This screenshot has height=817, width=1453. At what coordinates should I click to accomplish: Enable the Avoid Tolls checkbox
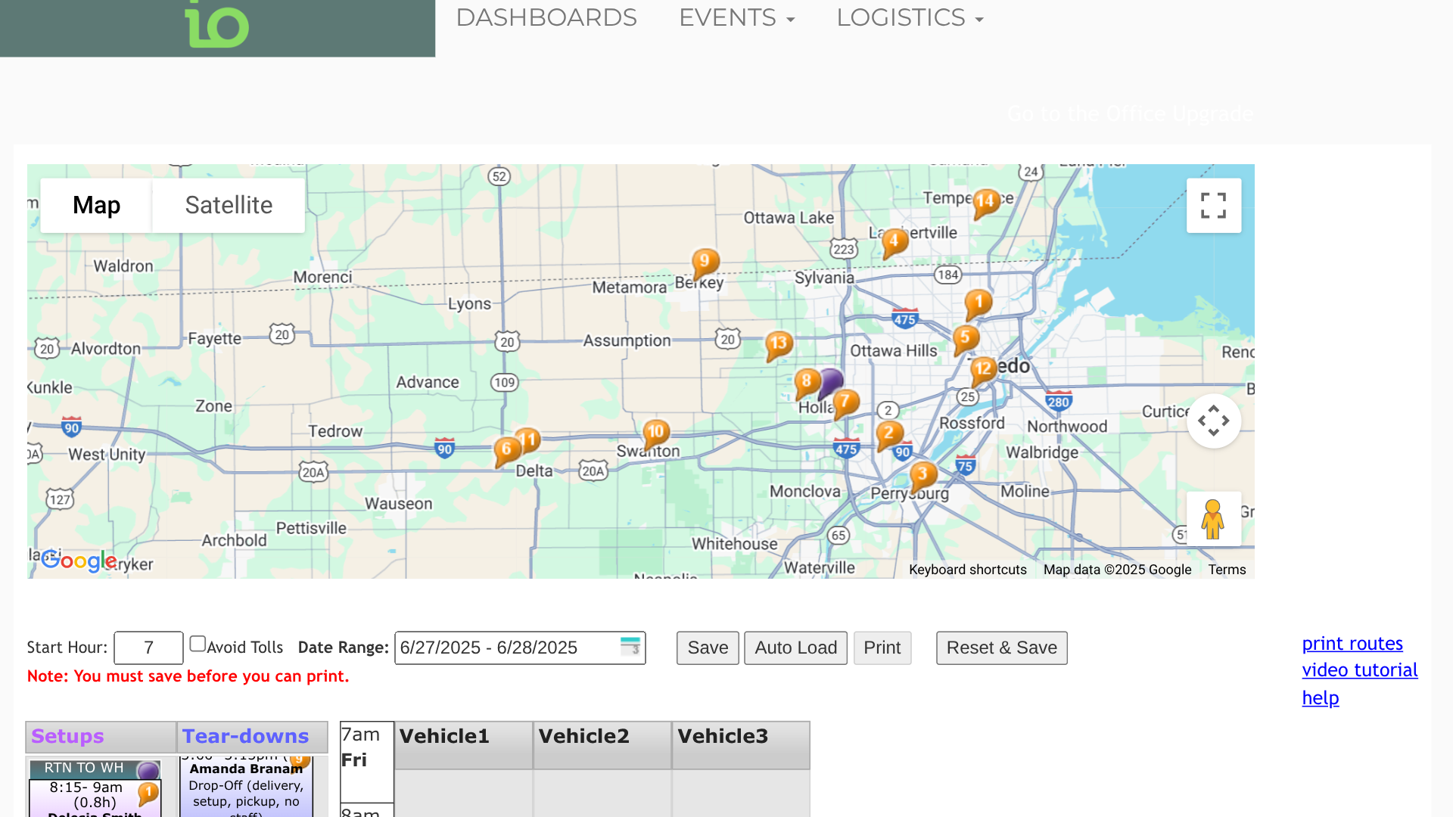[x=198, y=644]
